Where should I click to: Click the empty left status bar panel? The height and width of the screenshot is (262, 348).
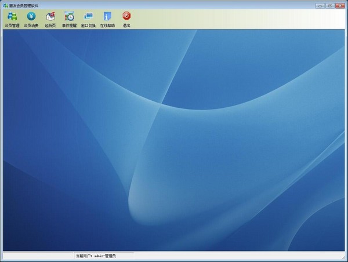tap(38, 256)
